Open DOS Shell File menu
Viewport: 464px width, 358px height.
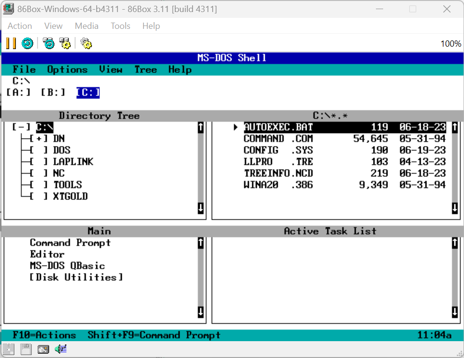click(24, 69)
